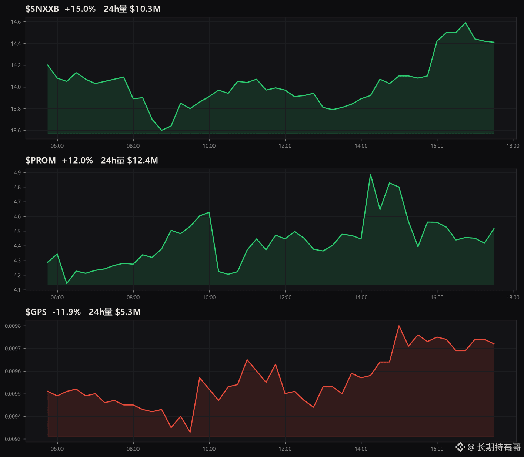Click the 16:00 time label under $PROM chart
The image size is (524, 457).
click(x=437, y=297)
